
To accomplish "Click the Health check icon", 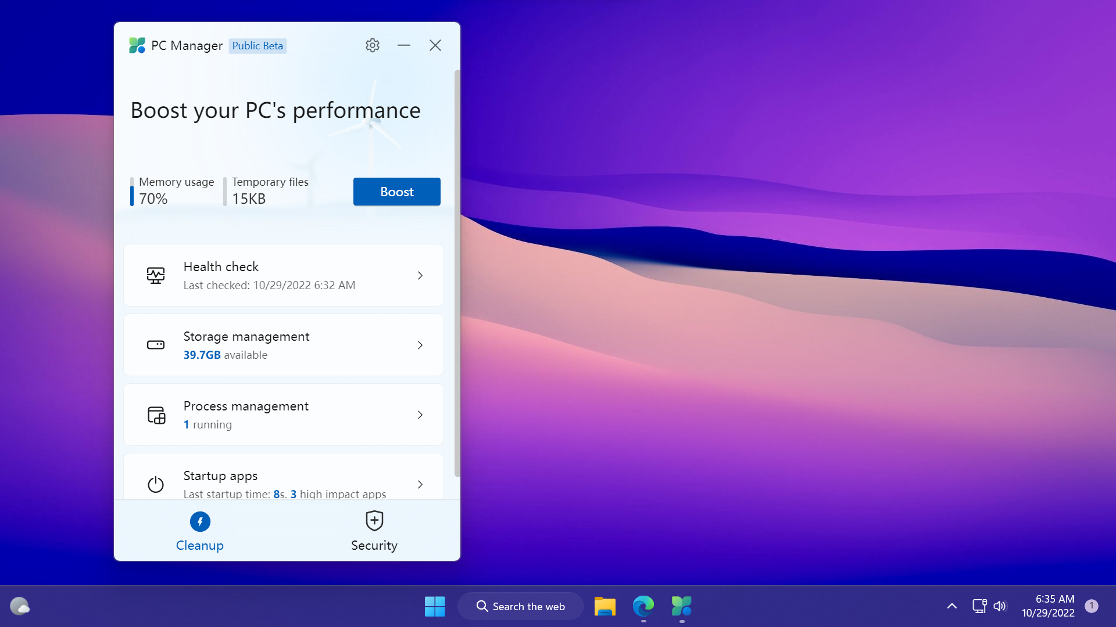I will point(155,275).
